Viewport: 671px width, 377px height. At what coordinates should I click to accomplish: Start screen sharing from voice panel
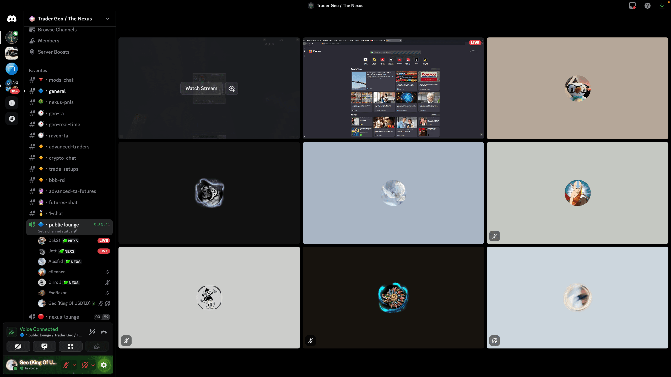(x=44, y=347)
